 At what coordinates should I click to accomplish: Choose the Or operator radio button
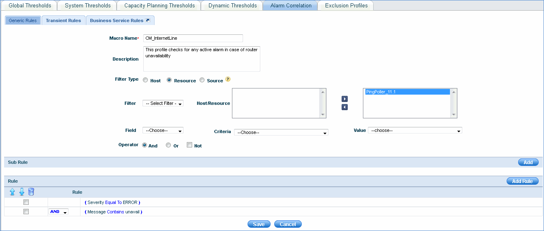pyautogui.click(x=168, y=145)
